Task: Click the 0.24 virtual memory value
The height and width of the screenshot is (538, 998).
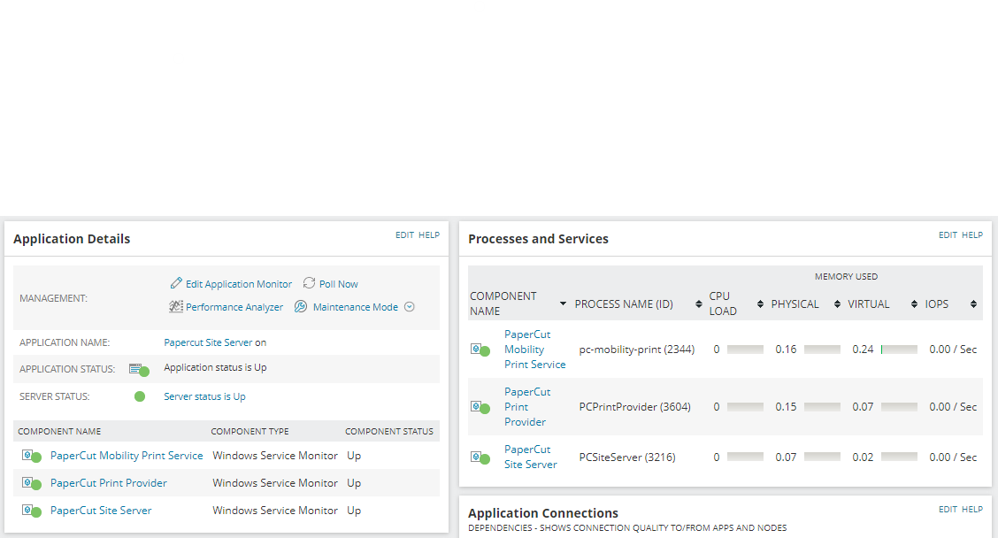Action: coord(863,350)
